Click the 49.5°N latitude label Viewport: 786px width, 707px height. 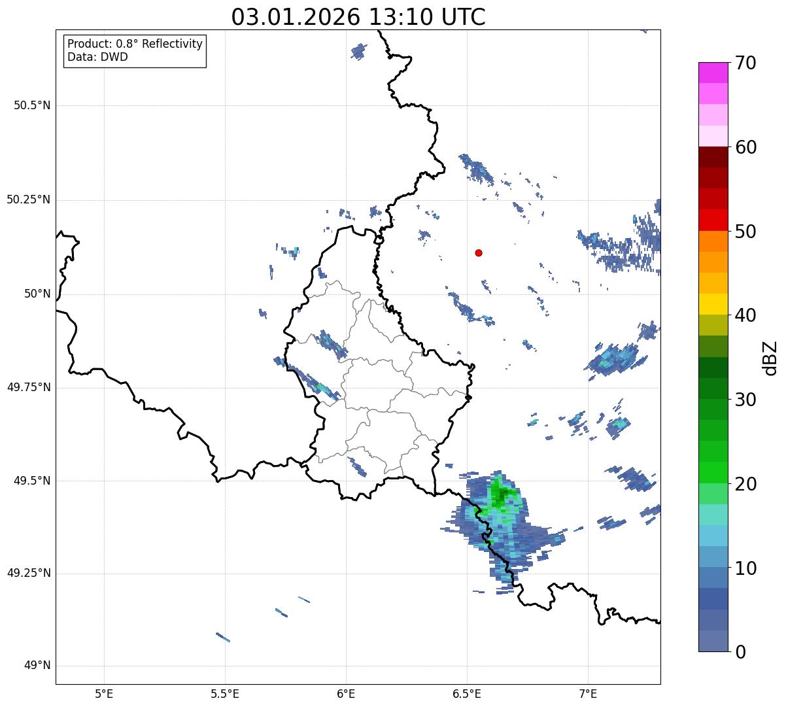33,481
